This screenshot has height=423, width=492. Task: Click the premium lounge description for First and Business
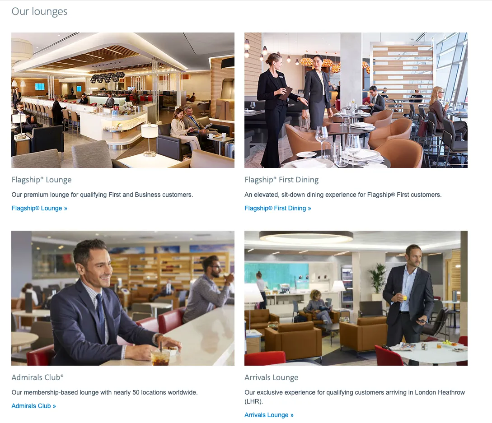pyautogui.click(x=102, y=195)
